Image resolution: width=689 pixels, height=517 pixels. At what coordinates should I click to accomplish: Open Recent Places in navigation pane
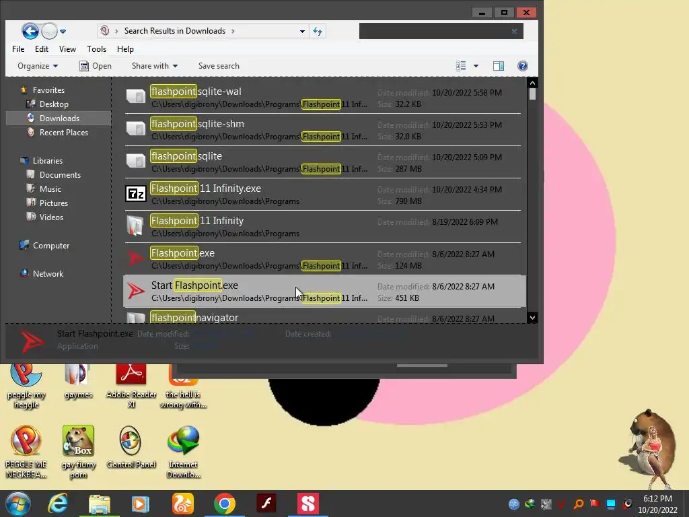click(x=64, y=133)
